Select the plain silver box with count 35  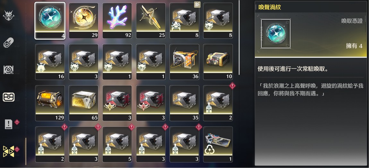click(184, 103)
